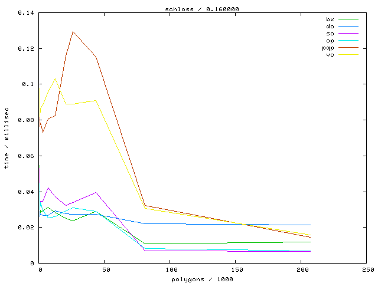Select the "do" legend label
378x283 pixels.
pos(330,27)
